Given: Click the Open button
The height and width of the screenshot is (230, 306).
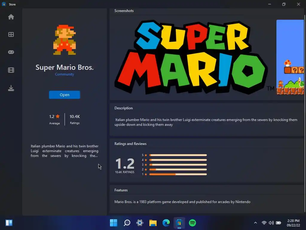Looking at the screenshot, I should pos(65,95).
